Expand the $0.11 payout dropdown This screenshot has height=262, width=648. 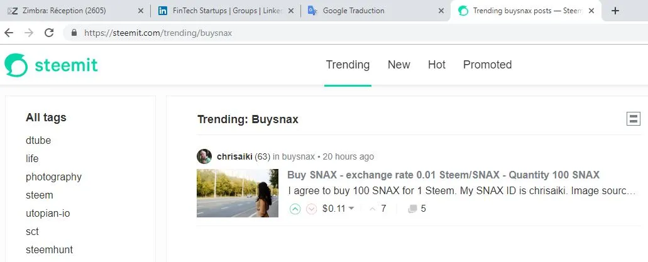[x=351, y=209]
